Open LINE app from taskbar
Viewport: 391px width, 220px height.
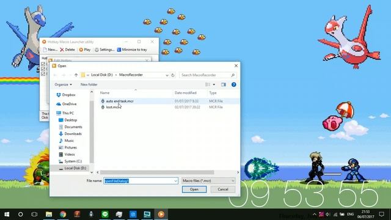click(105, 215)
